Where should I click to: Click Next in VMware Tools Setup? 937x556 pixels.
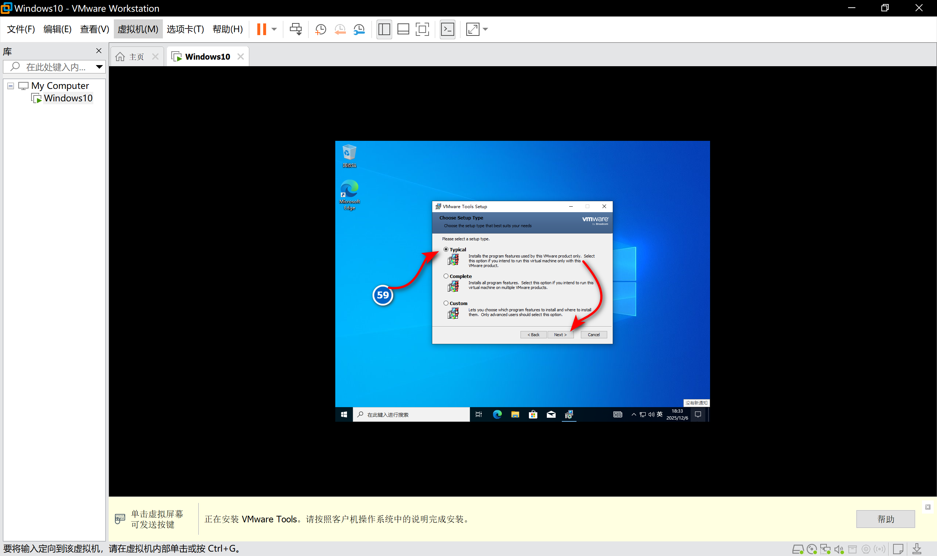[560, 335]
